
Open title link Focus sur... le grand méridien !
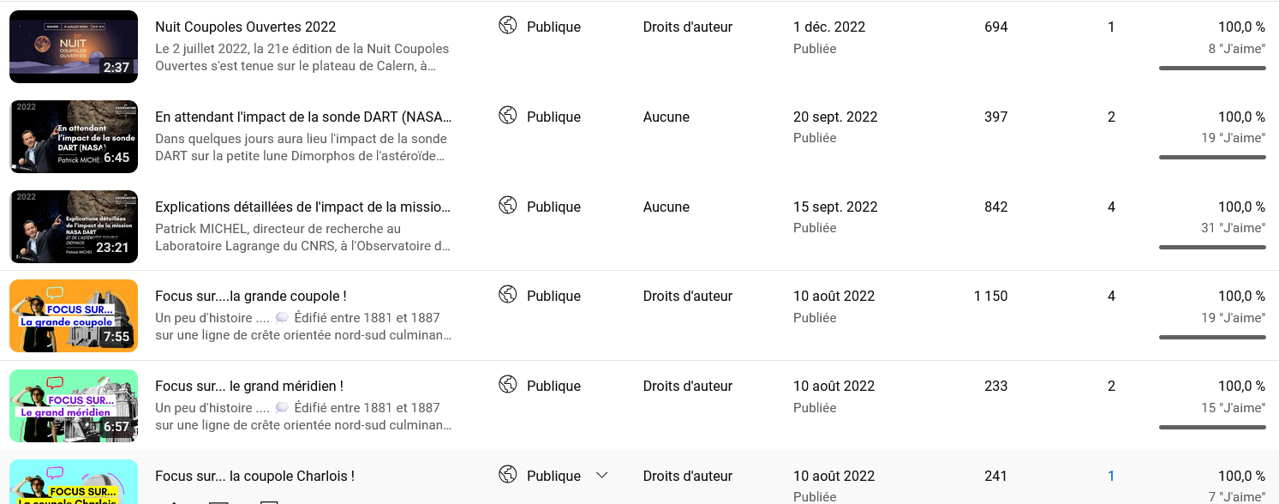249,387
